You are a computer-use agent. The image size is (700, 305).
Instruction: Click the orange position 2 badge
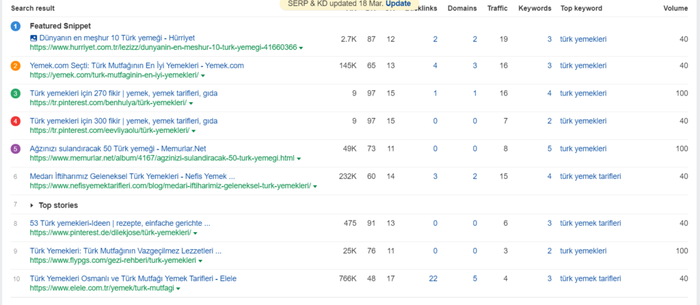coord(16,66)
